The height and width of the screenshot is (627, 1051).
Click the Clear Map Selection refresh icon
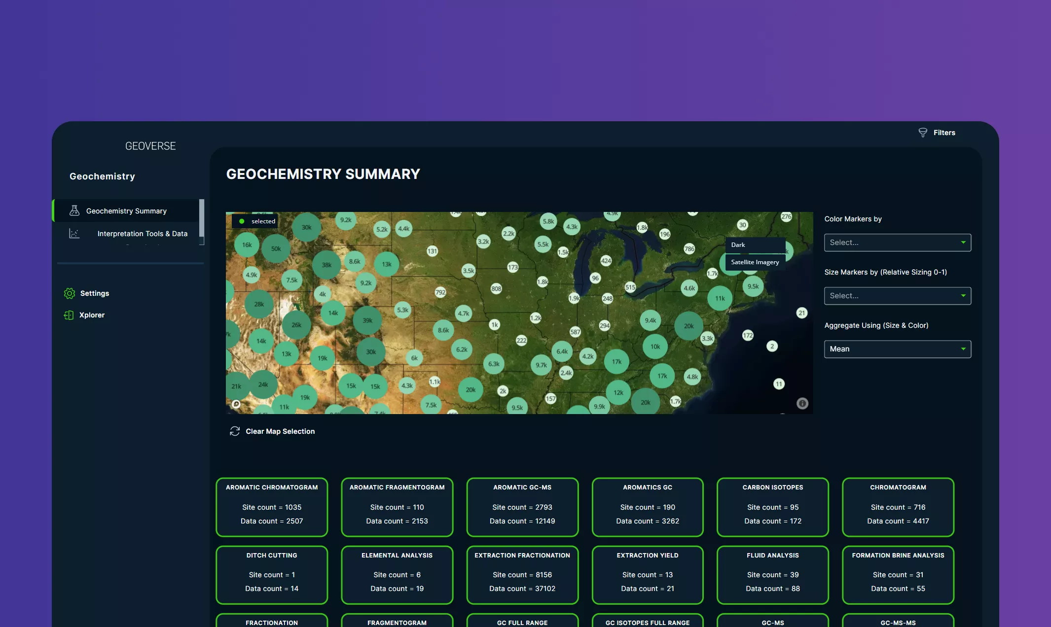click(235, 431)
